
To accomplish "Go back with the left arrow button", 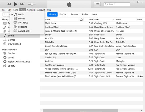I will pyautogui.click(x=4, y=14).
